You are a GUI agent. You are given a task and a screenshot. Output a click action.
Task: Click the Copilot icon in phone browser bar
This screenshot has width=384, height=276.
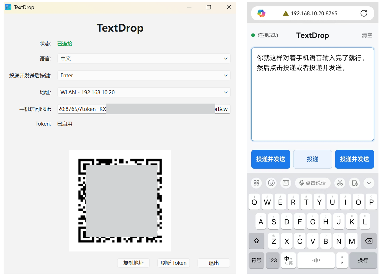click(x=261, y=13)
